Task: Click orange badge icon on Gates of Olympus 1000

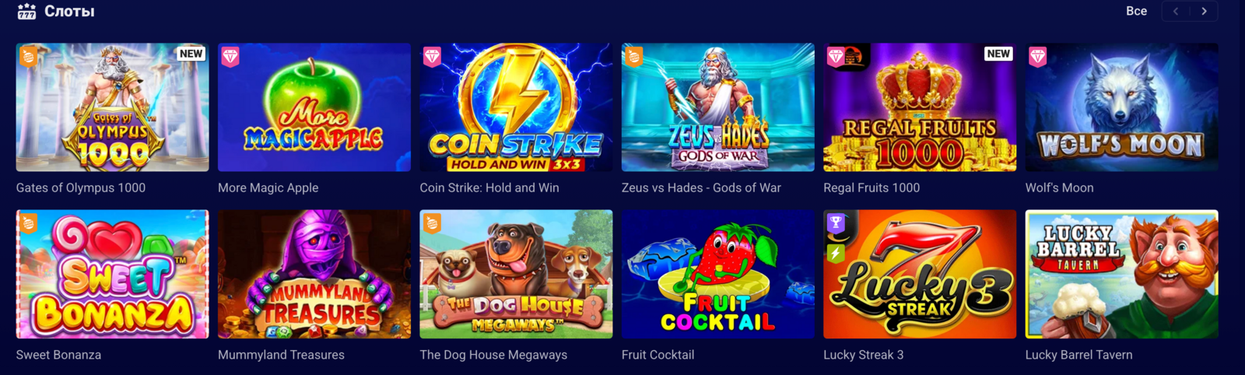Action: click(28, 56)
